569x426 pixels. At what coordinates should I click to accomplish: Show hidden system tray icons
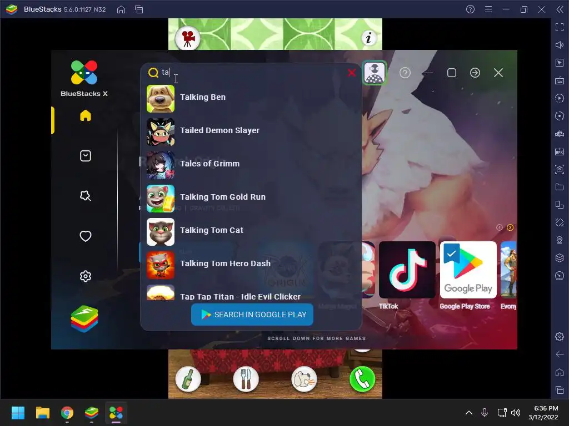(469, 413)
